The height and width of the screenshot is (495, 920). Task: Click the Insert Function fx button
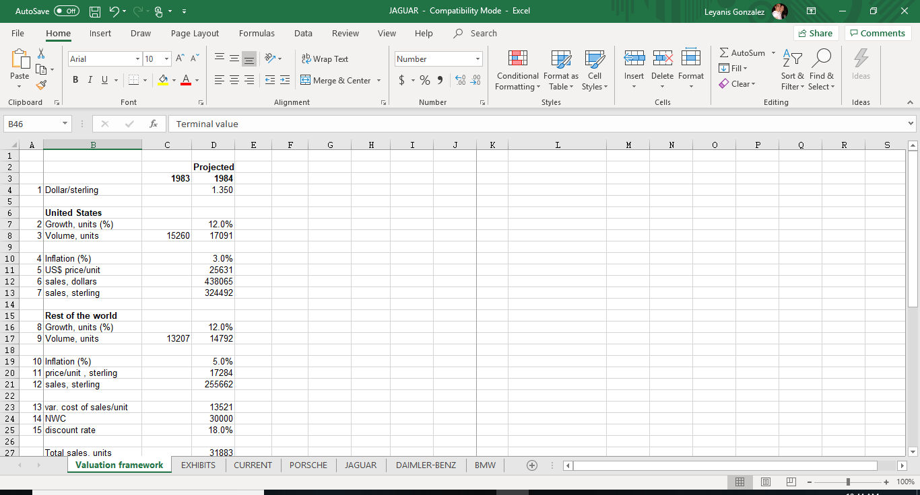point(154,124)
